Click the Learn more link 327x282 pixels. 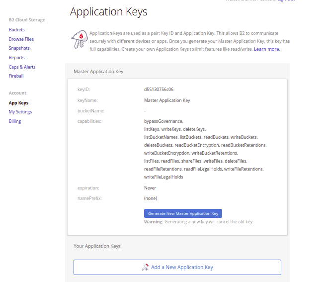[x=267, y=49]
